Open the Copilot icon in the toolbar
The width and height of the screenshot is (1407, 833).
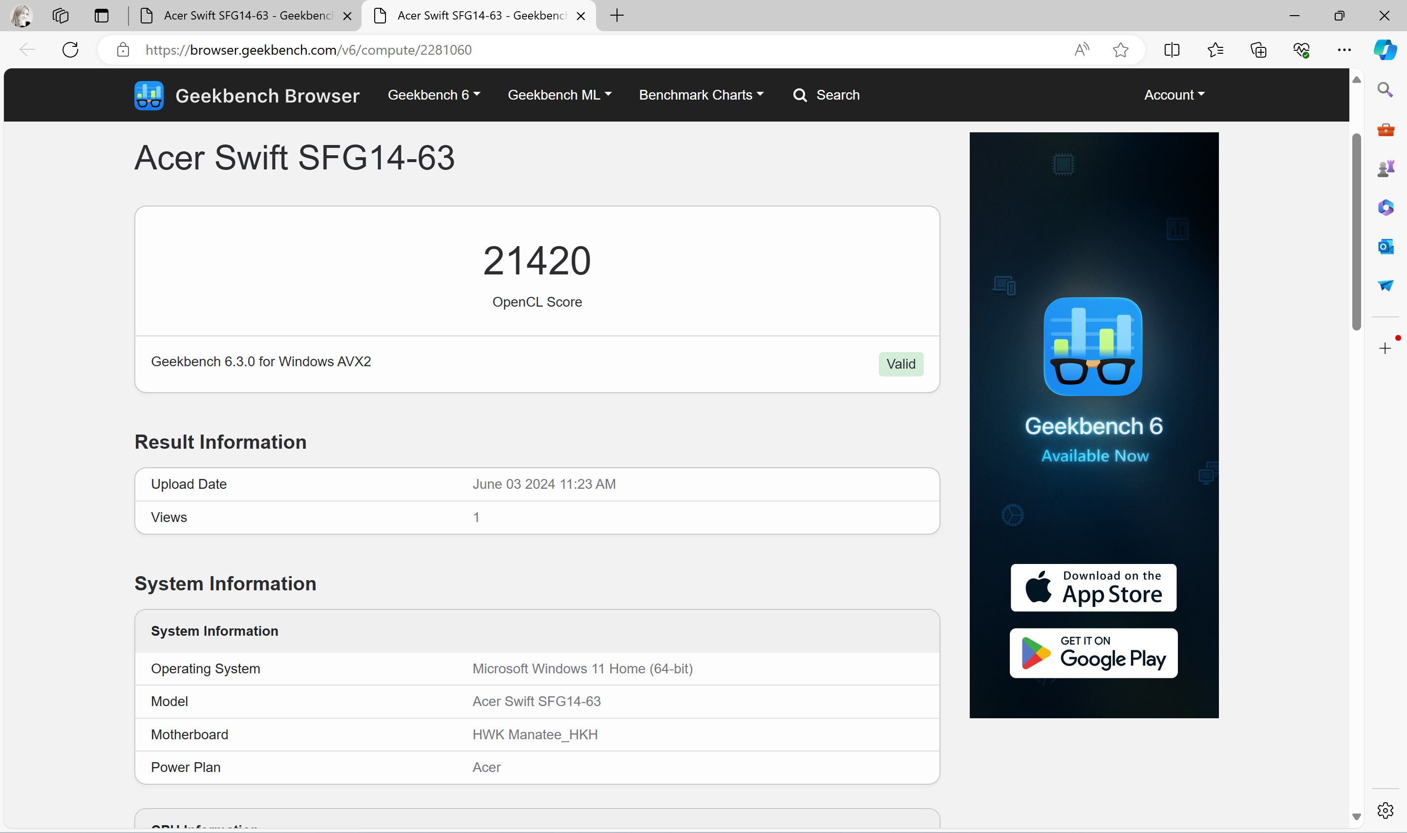tap(1385, 50)
